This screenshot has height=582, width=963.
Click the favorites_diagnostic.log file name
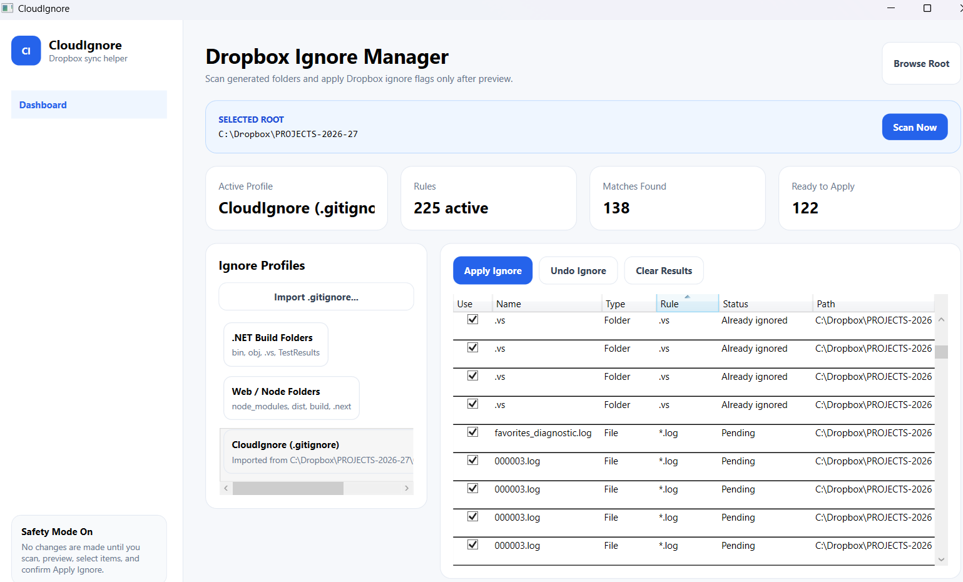(x=543, y=432)
